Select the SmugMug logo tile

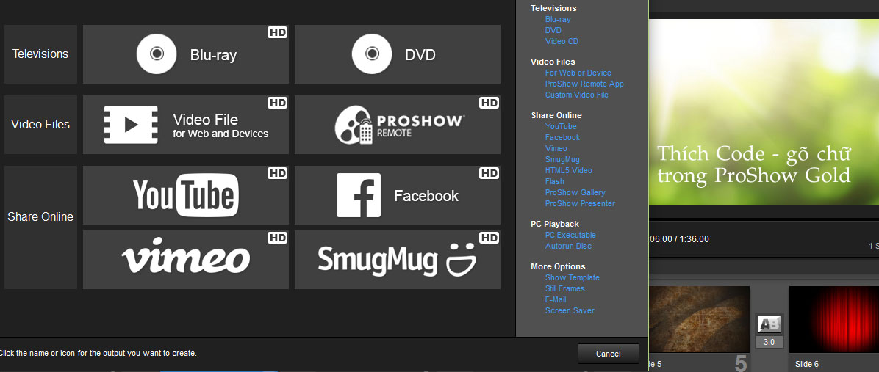[x=398, y=260]
